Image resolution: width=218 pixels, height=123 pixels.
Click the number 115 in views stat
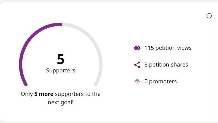coord(149,48)
